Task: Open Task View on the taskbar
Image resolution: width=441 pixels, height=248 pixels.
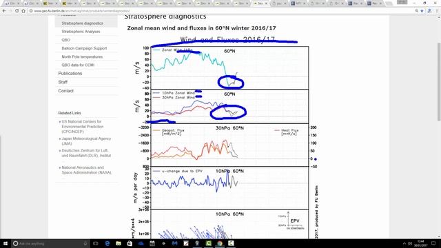Action: coord(96,243)
